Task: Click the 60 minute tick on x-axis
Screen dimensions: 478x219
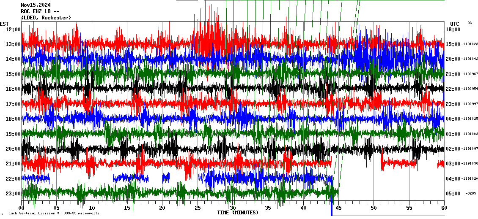Action: point(444,208)
